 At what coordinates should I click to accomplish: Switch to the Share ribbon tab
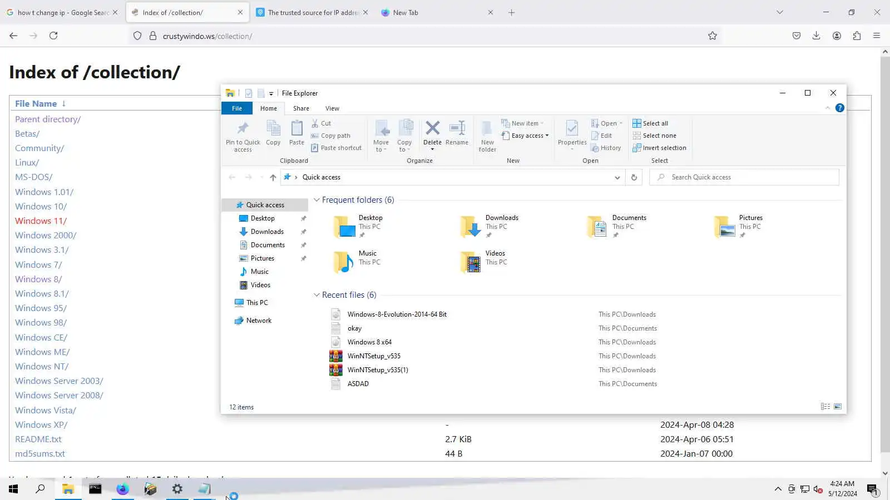(301, 108)
